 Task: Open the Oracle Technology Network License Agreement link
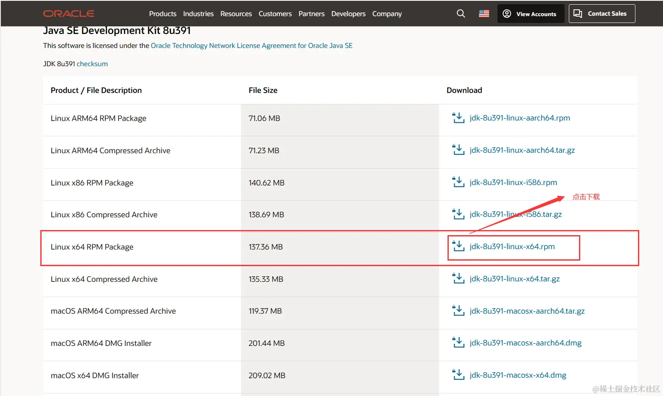(x=252, y=45)
